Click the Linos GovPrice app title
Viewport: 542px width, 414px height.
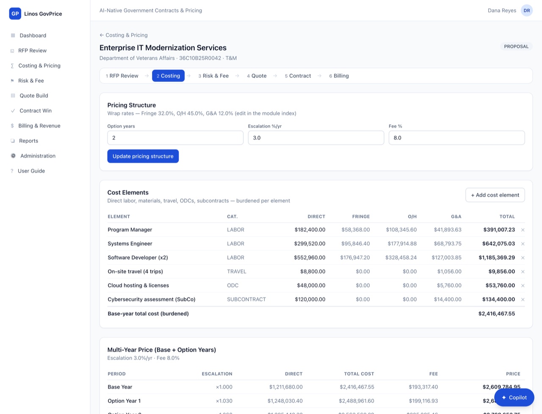(43, 14)
